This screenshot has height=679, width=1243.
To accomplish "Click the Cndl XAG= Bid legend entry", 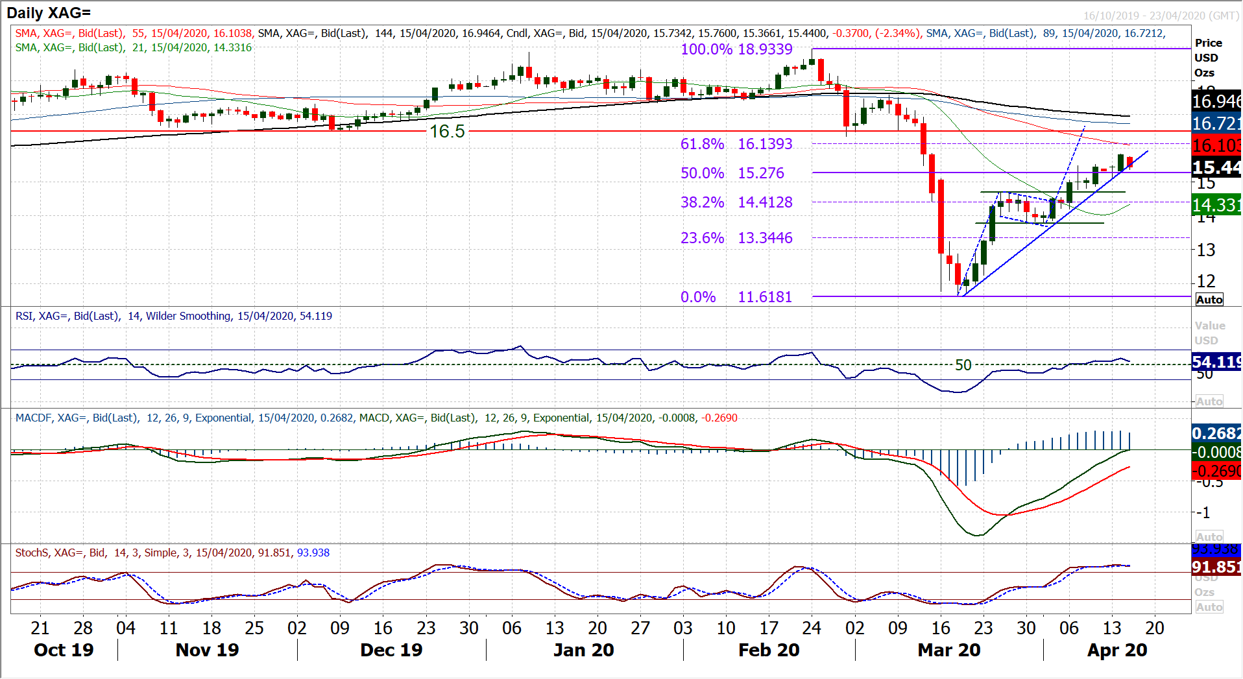I will [x=714, y=33].
